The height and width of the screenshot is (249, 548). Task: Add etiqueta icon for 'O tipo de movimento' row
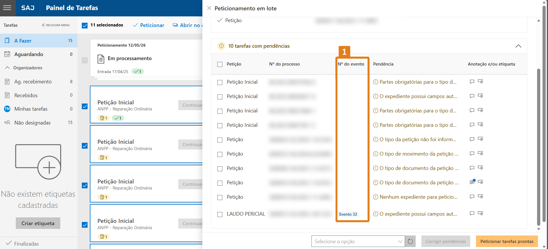point(481,153)
